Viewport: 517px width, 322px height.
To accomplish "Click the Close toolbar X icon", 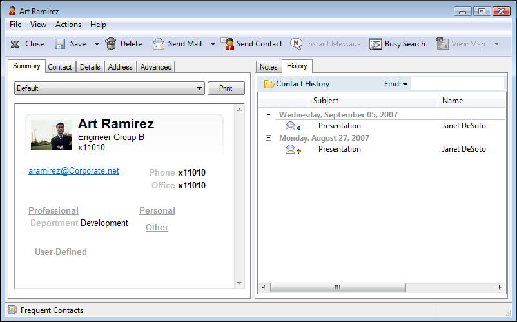I will coord(15,44).
